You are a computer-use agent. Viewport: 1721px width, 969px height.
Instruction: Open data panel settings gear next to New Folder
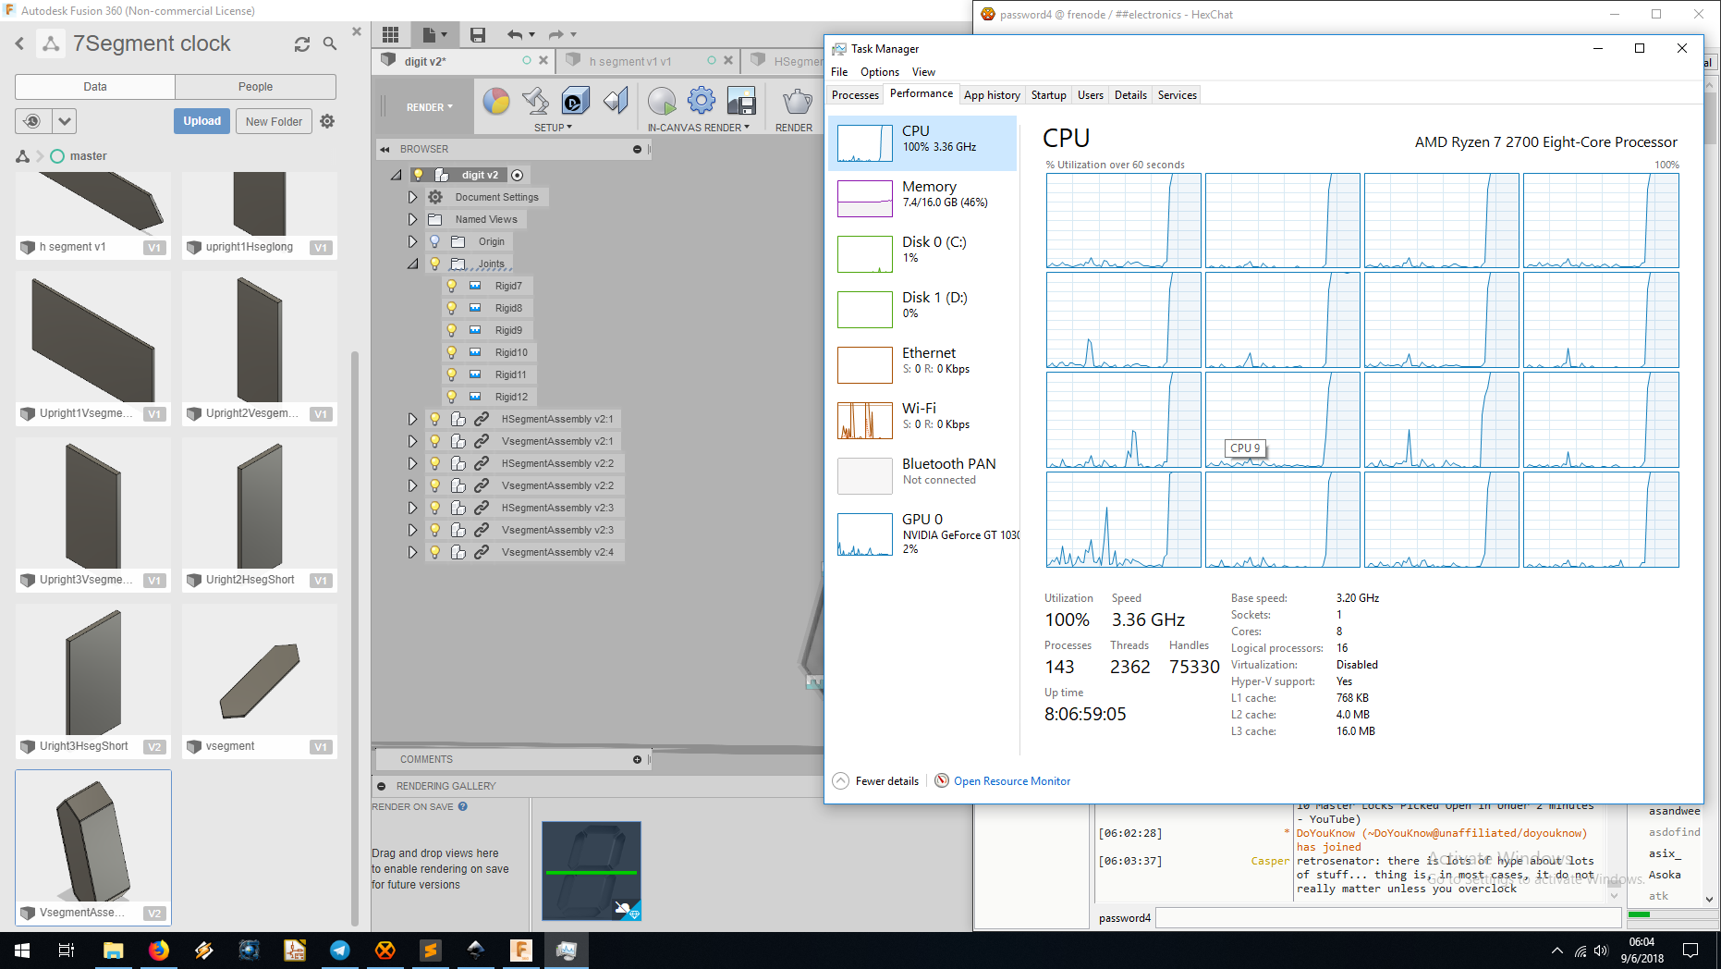(x=327, y=121)
